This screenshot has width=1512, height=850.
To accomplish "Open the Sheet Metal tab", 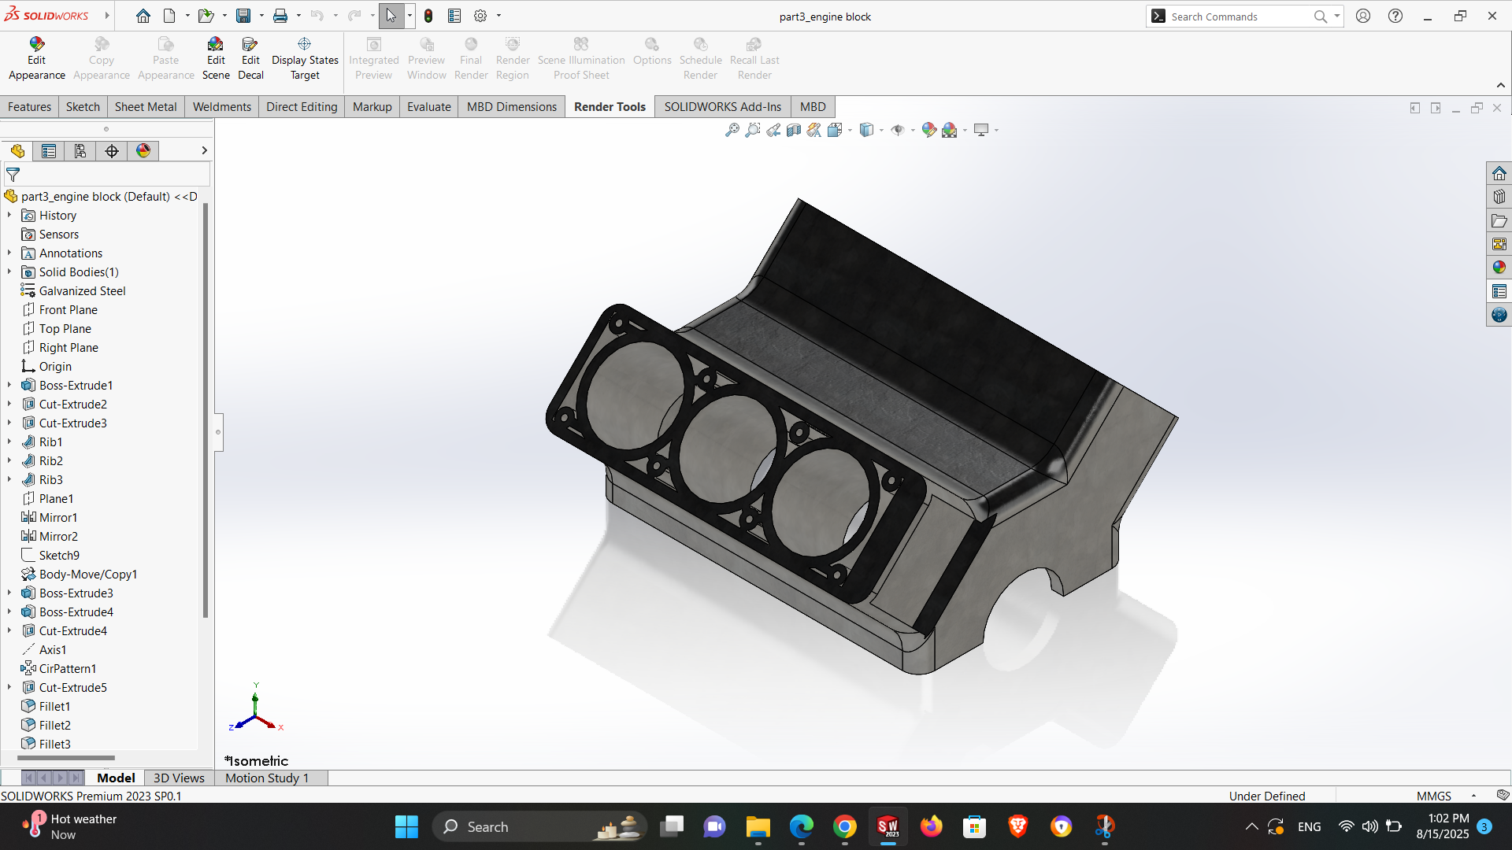I will [146, 106].
